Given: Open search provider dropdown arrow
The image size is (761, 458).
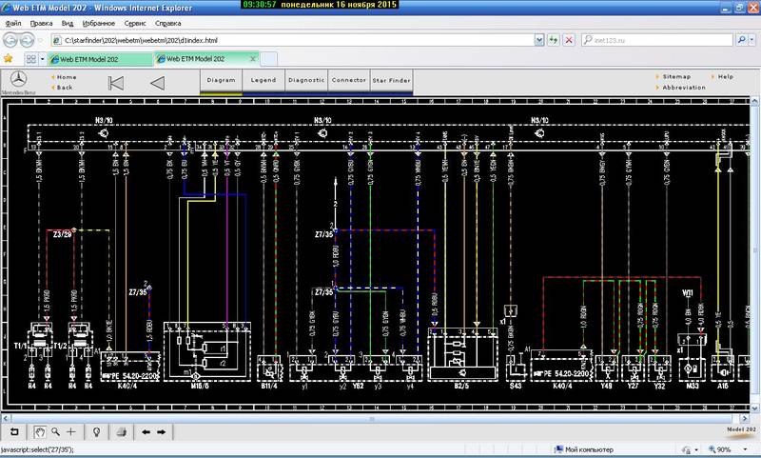Looking at the screenshot, I should (752, 40).
